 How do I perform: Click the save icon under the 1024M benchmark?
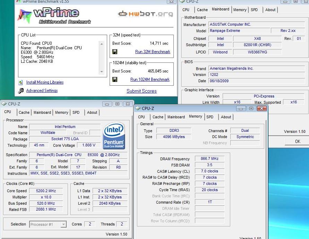point(115,79)
